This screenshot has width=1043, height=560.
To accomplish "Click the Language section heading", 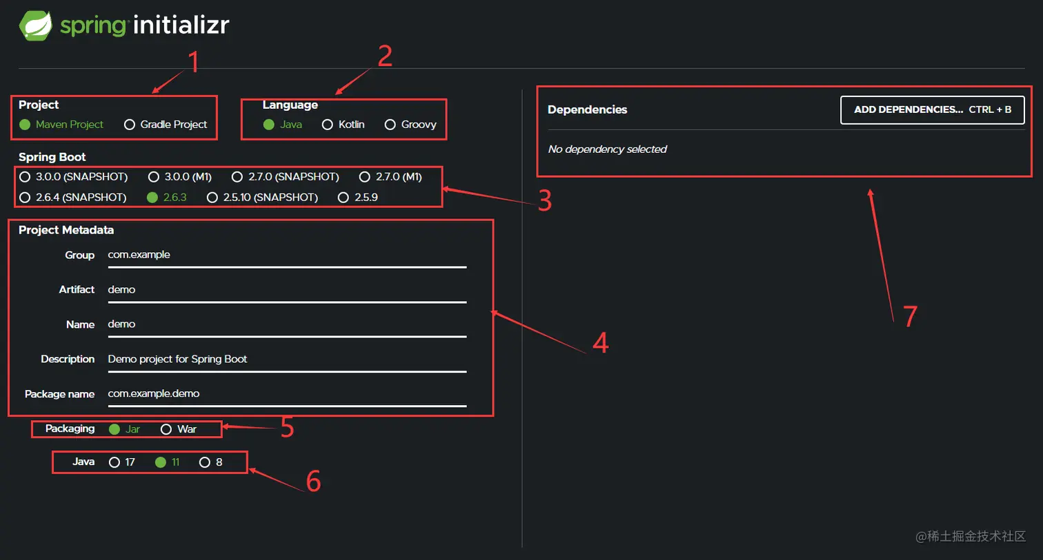I will (290, 105).
